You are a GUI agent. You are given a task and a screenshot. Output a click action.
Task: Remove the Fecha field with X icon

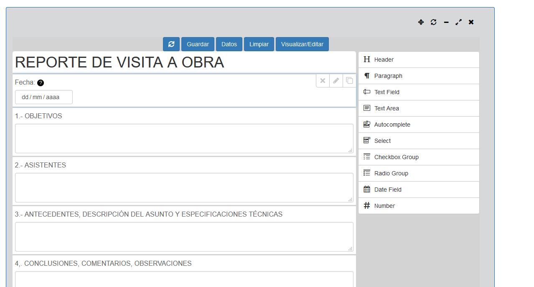[x=323, y=81]
